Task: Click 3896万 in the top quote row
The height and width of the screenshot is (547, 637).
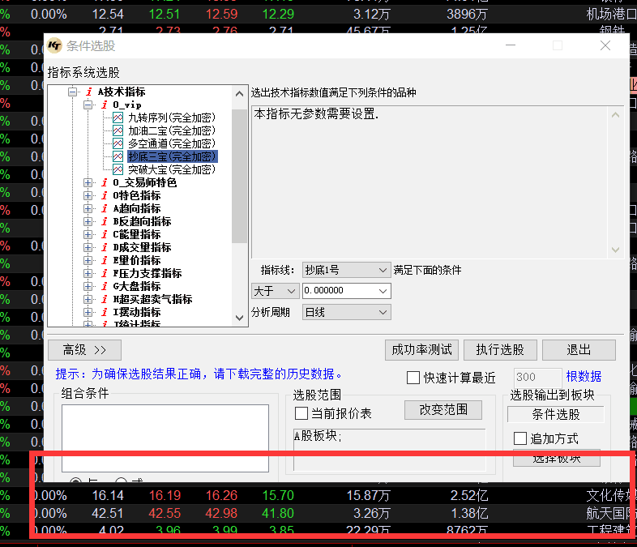Action: click(x=467, y=15)
